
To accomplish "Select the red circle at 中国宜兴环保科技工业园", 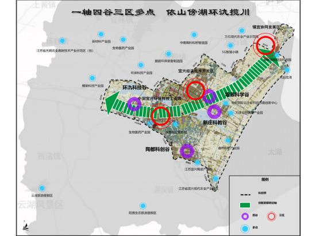I will [x=161, y=116].
